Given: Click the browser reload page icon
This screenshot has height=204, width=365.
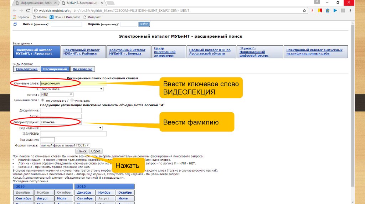Looking at the screenshot, I should (27, 11).
